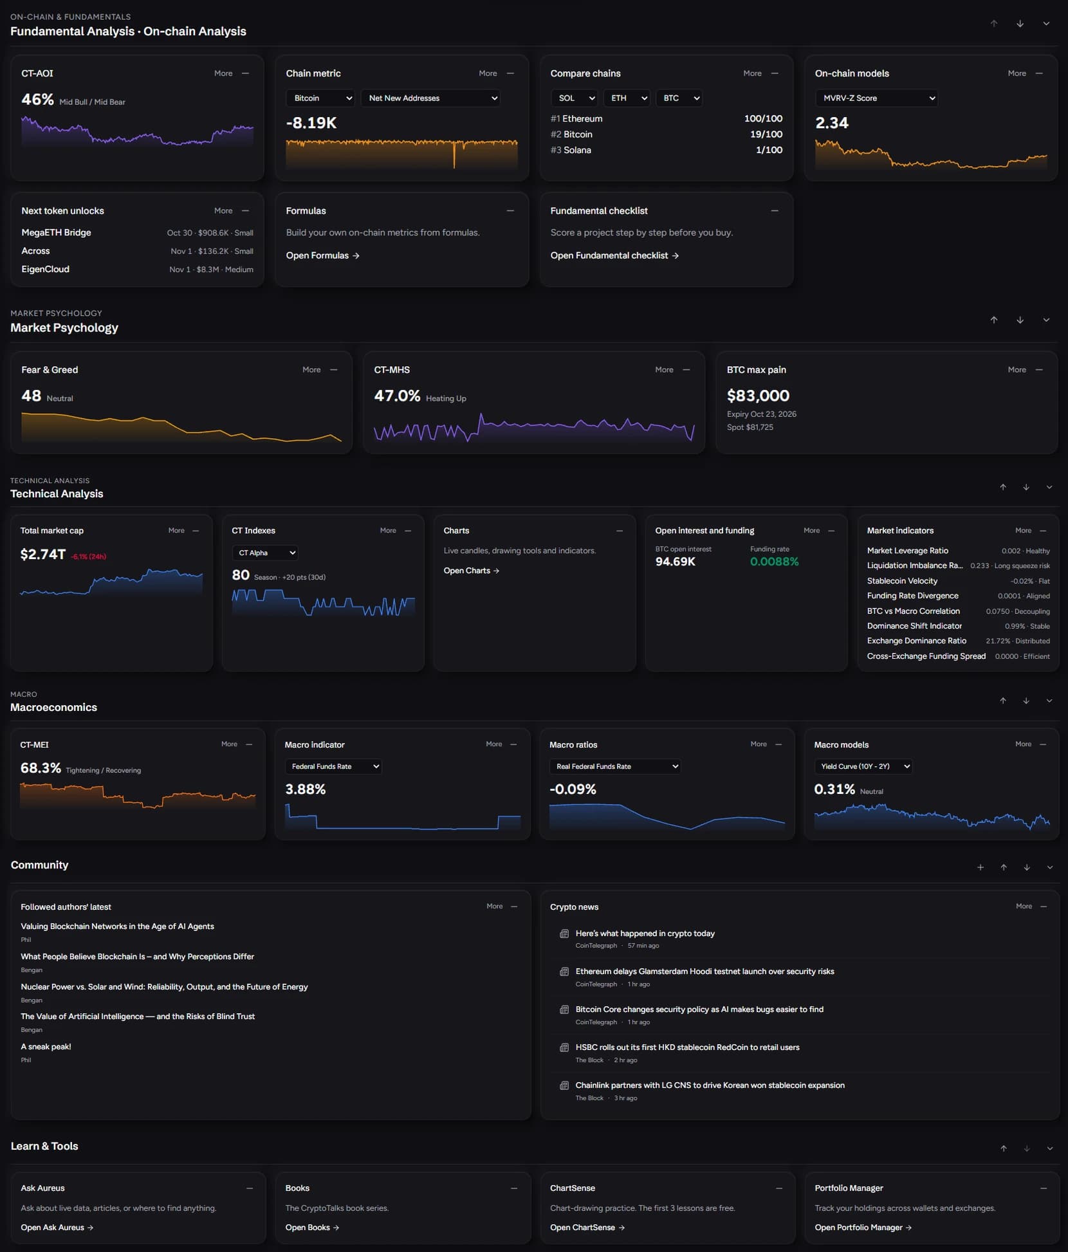Open the Real Federal Funds Rate dropdown
The image size is (1068, 1252).
[615, 766]
